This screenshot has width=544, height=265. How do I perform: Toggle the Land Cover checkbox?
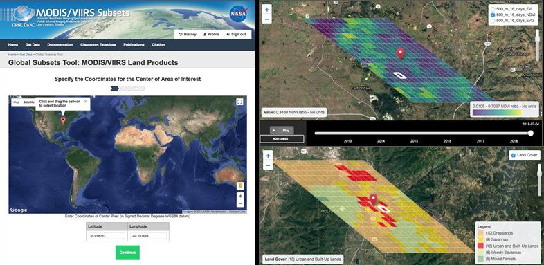(514, 155)
